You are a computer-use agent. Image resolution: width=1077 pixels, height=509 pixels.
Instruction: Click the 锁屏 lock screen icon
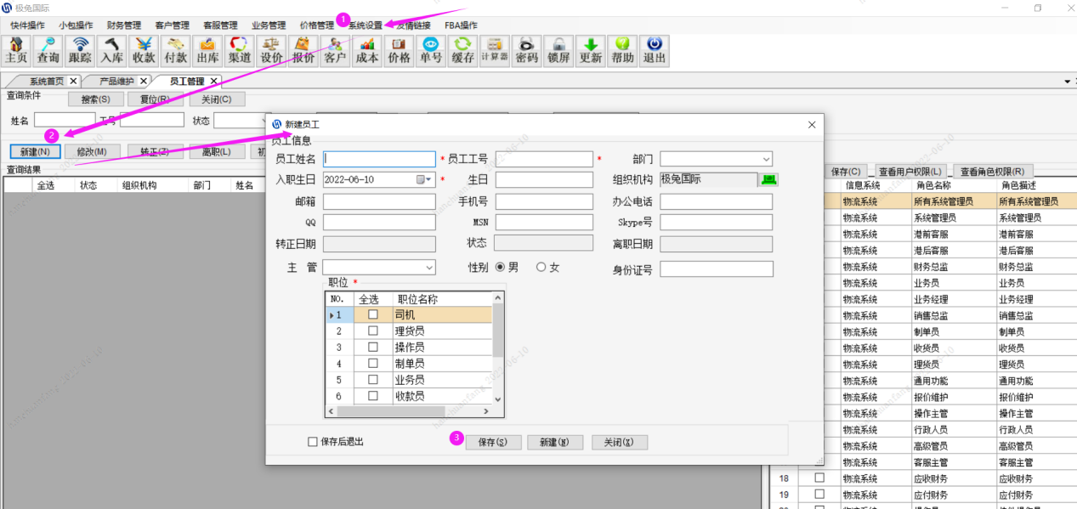pyautogui.click(x=558, y=51)
